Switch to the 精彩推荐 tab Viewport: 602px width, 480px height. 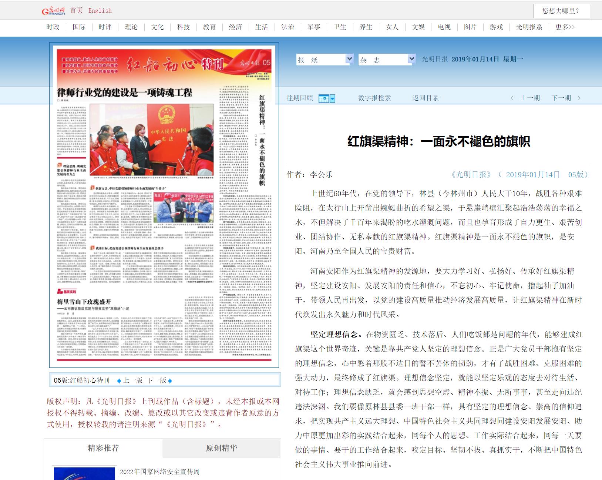click(x=103, y=448)
